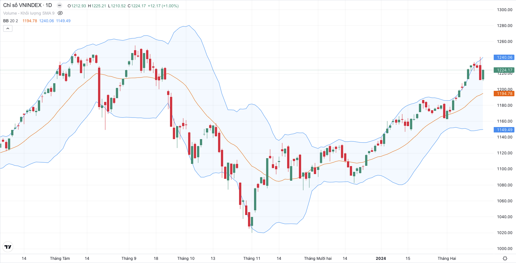Click the close value "1224.17" in the header

pos(138,6)
